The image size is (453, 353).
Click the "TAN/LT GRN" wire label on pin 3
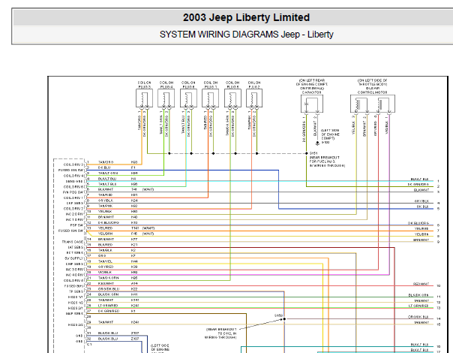pyautogui.click(x=108, y=173)
